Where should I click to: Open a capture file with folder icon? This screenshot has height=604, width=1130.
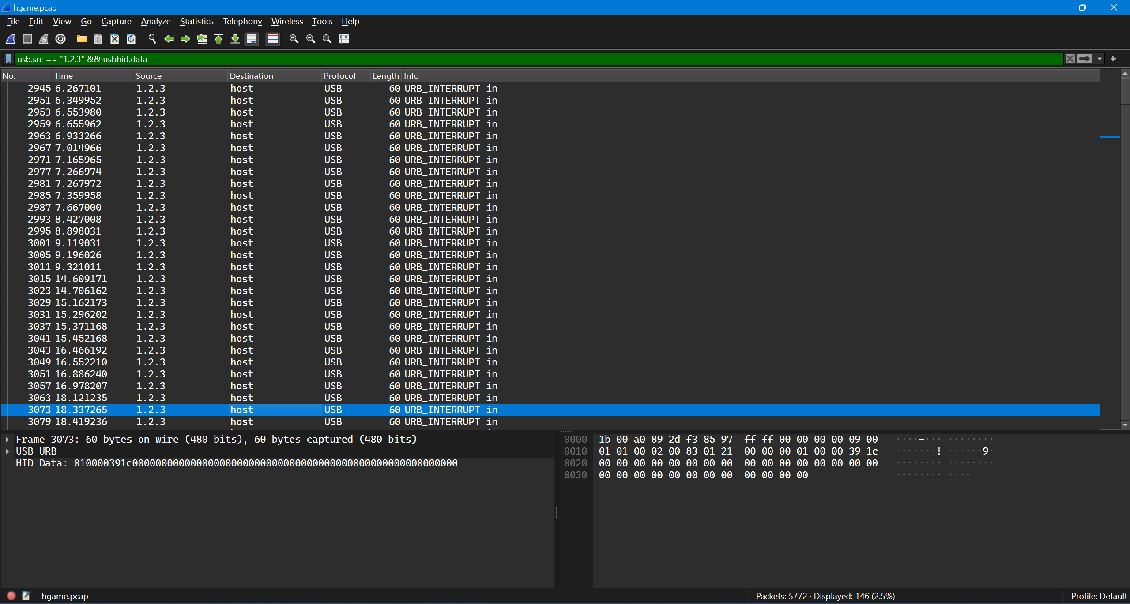(81, 39)
